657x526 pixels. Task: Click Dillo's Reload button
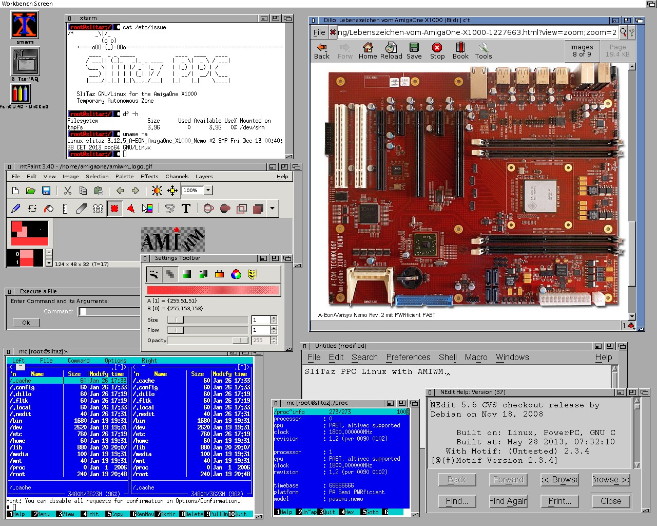point(391,51)
